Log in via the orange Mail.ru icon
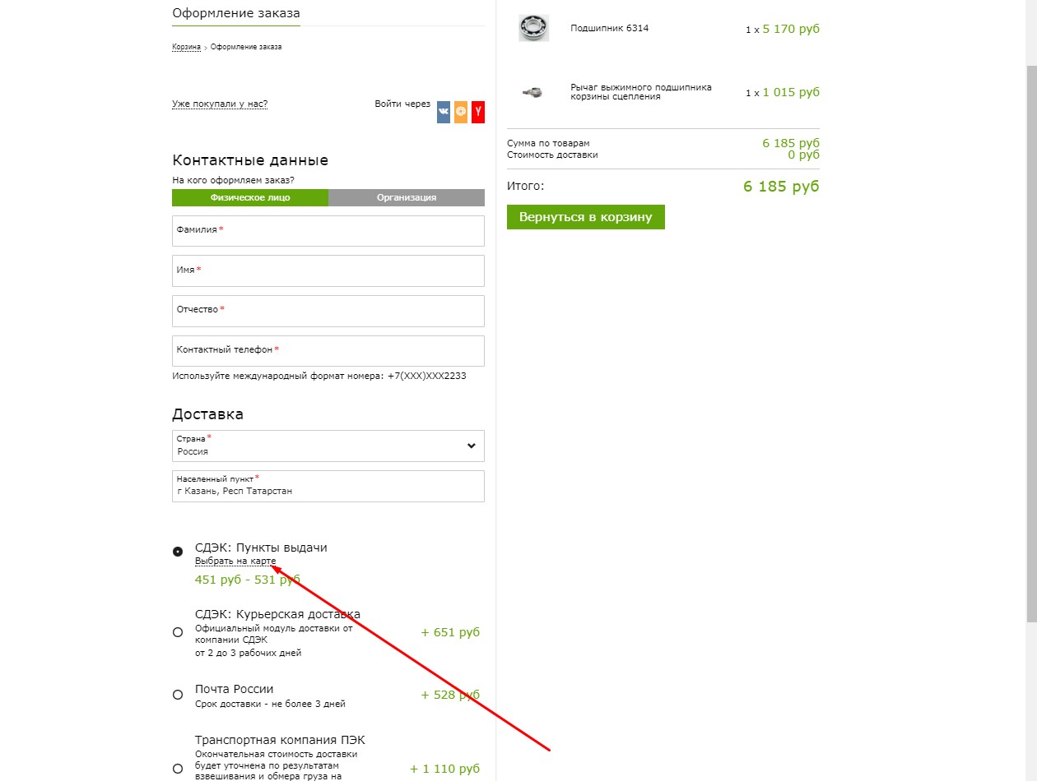 coord(461,111)
